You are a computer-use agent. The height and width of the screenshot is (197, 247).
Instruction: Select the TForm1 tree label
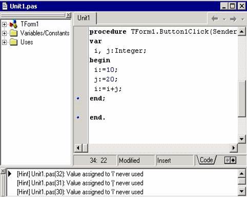pyautogui.click(x=29, y=24)
